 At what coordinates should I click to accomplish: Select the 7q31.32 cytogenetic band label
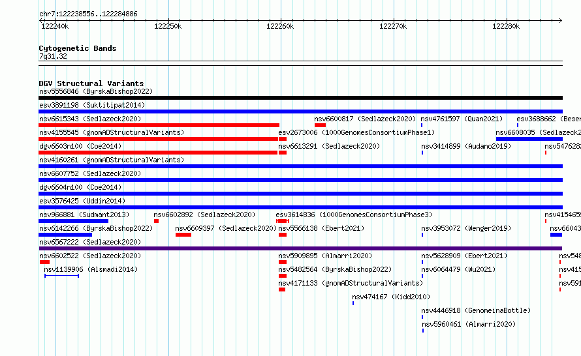coord(53,56)
